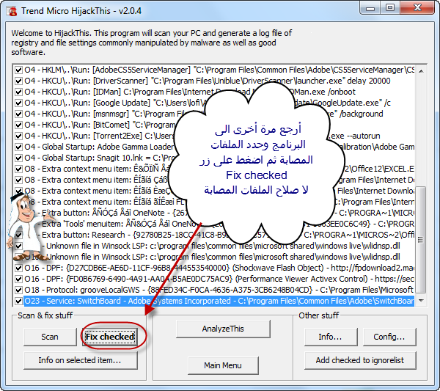
Task: Open the Config... settings
Action: [389, 337]
